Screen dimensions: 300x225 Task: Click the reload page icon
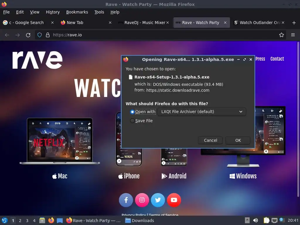click(x=28, y=35)
